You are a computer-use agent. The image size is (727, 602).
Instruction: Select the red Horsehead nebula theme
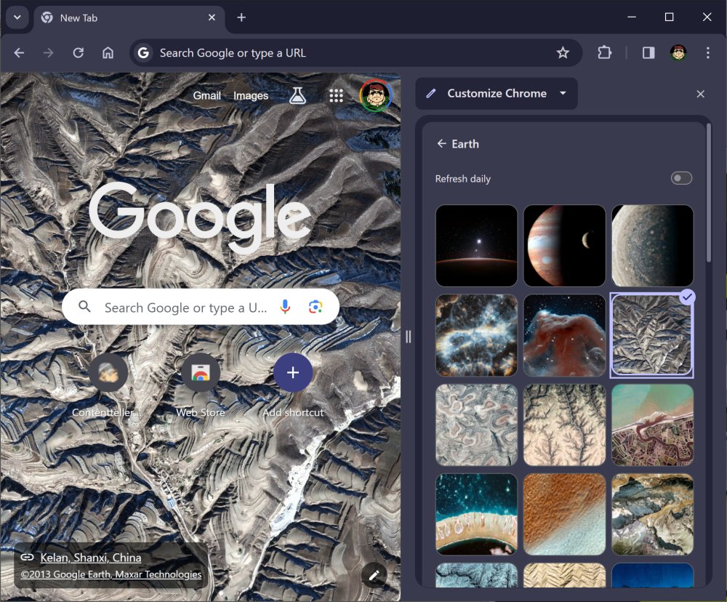coord(564,335)
